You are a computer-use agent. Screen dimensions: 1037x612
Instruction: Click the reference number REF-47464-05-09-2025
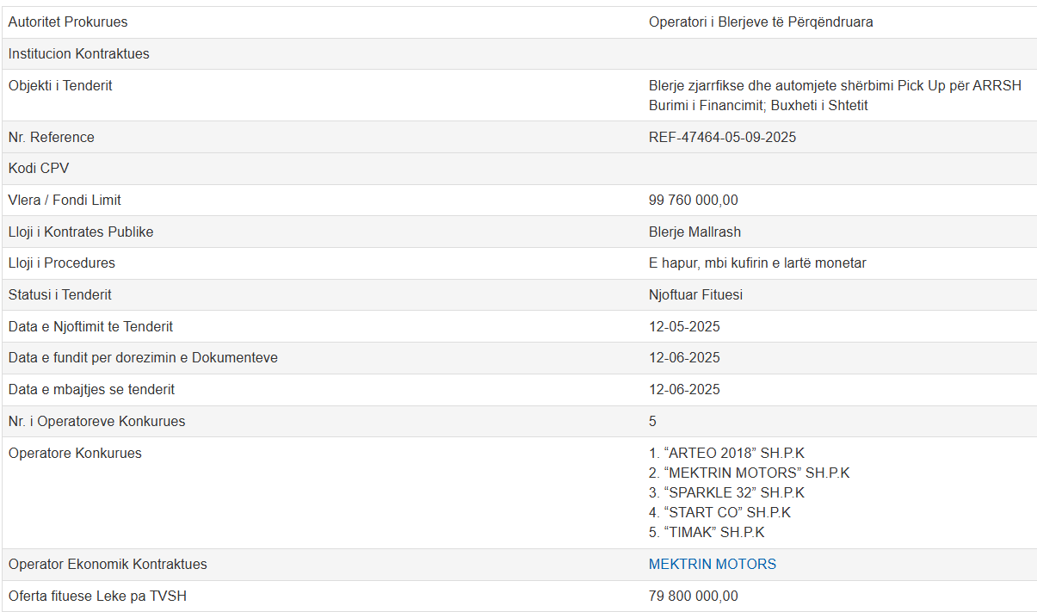pyautogui.click(x=722, y=137)
